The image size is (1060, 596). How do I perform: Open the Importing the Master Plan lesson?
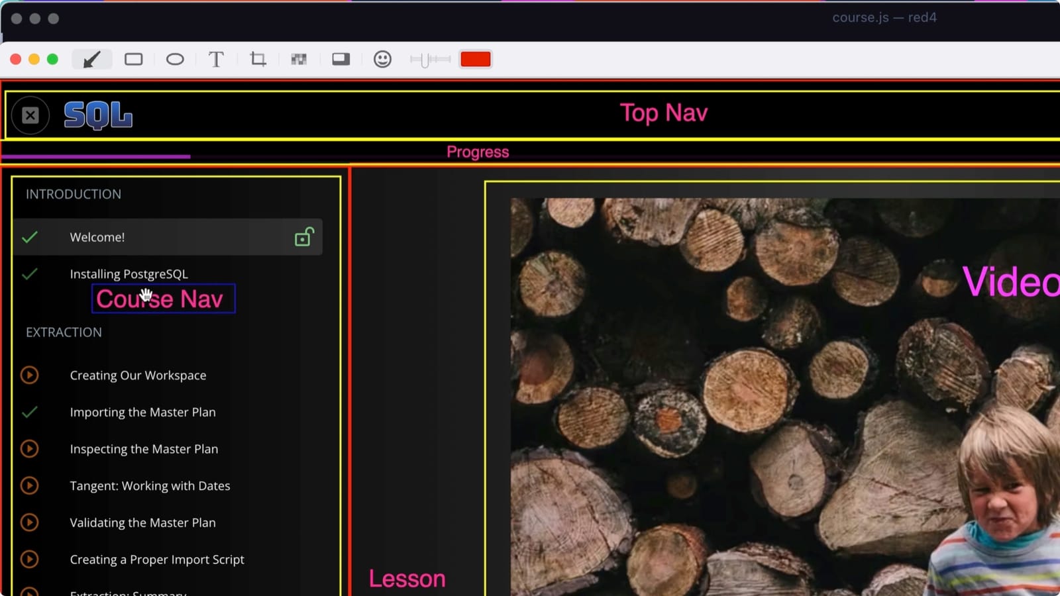[x=142, y=413]
